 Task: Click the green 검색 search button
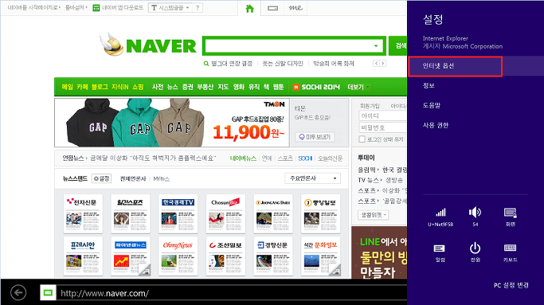[x=398, y=46]
